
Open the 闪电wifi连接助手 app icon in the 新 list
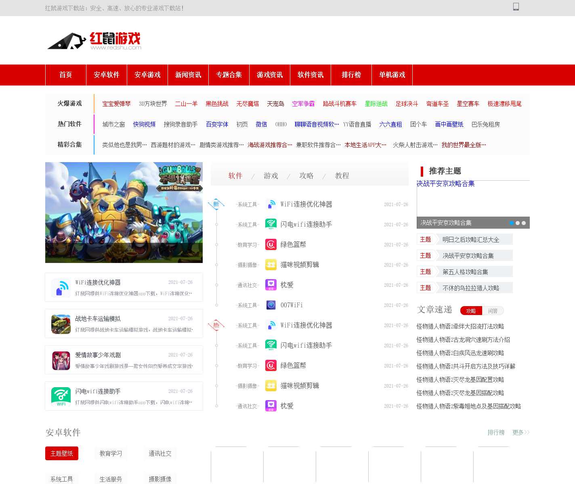click(x=271, y=225)
